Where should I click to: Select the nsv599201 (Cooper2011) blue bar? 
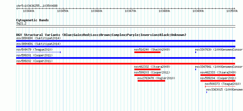(x=126, y=58)
